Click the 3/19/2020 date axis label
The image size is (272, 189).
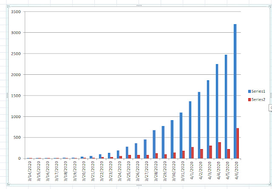[75, 171]
